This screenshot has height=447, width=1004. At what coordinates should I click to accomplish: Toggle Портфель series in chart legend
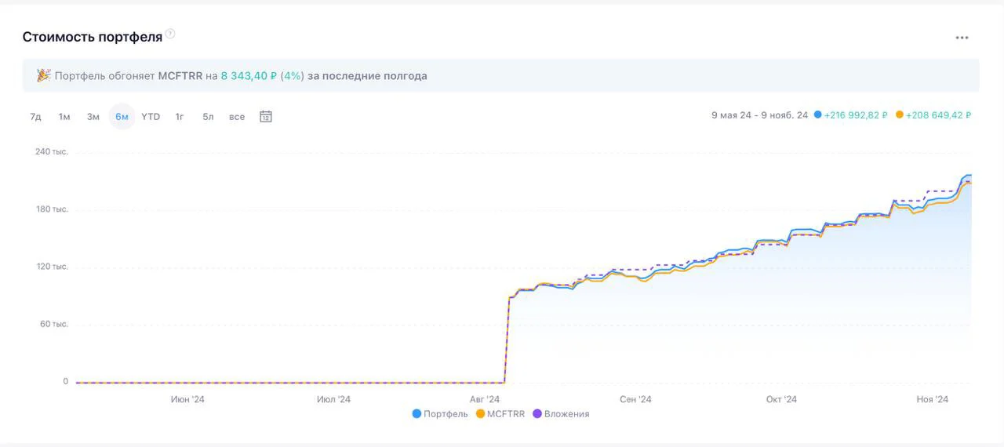[440, 414]
